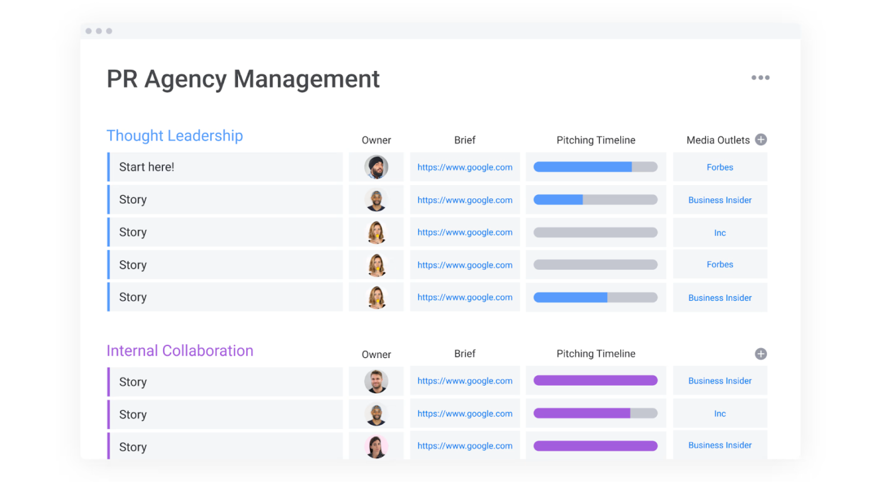The image size is (881, 482).
Task: Click owner avatar on second Internal Collaboration row
Action: click(376, 414)
